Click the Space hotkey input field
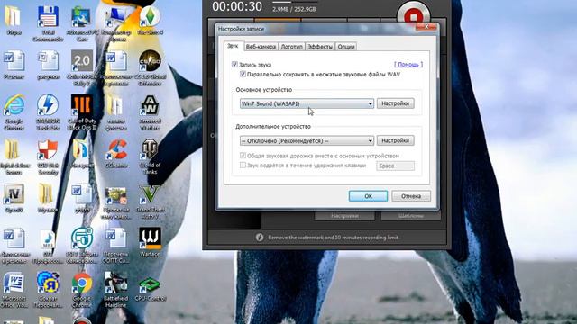The height and width of the screenshot is (324, 577). pos(395,166)
